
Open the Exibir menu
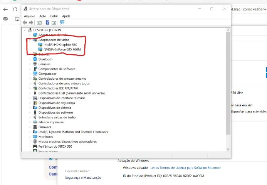pos(54,16)
